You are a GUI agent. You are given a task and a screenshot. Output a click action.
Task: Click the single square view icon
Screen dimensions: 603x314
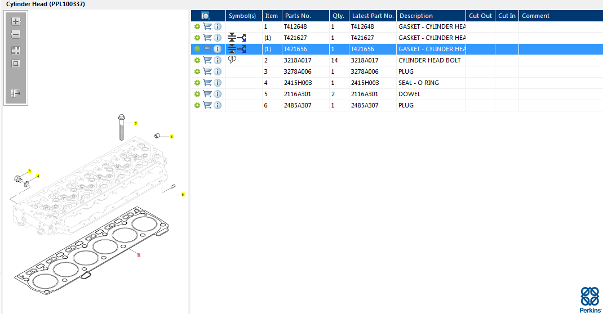pos(16,64)
